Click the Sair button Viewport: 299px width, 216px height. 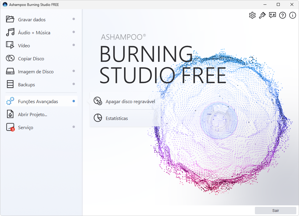pyautogui.click(x=276, y=210)
